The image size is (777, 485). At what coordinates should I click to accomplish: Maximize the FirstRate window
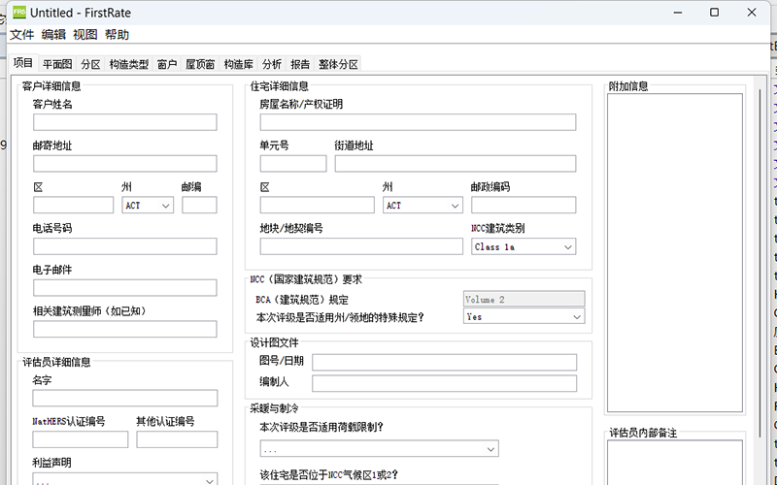pos(714,13)
